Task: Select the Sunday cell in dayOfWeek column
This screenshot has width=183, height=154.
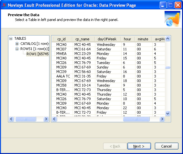Action: [108, 67]
